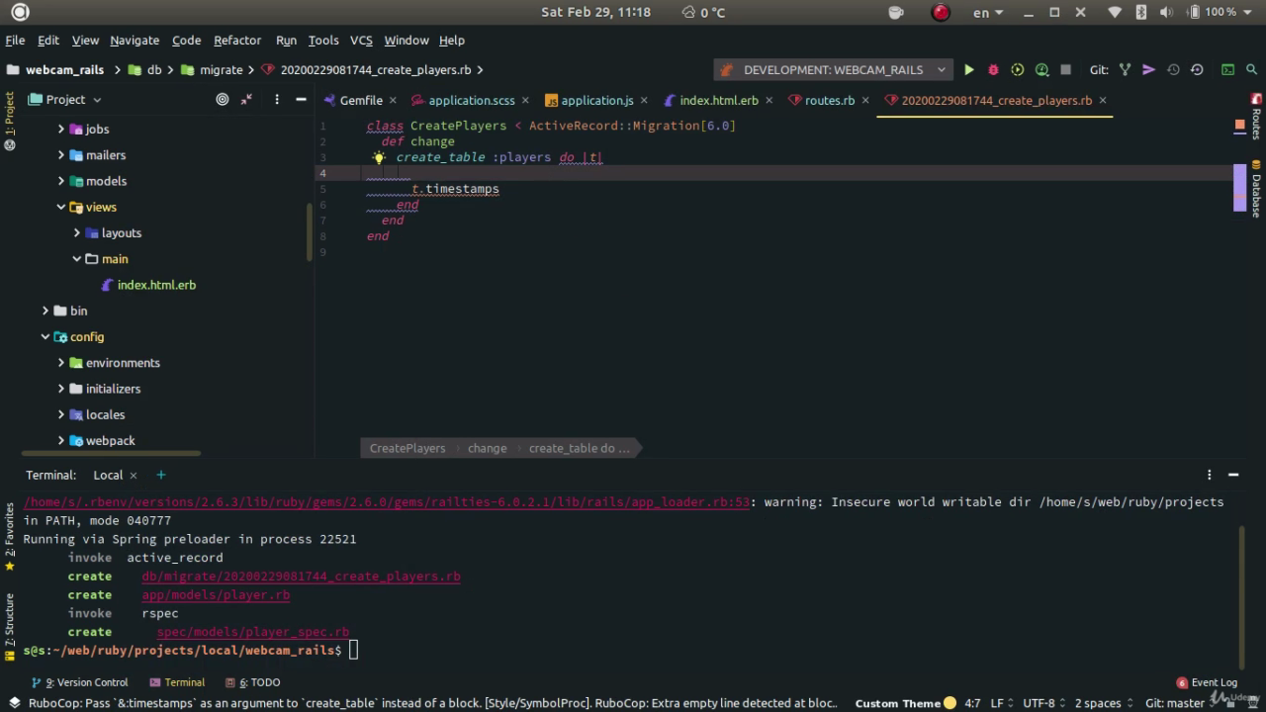
Task: Click the Git update project arrow icon
Action: (1148, 70)
